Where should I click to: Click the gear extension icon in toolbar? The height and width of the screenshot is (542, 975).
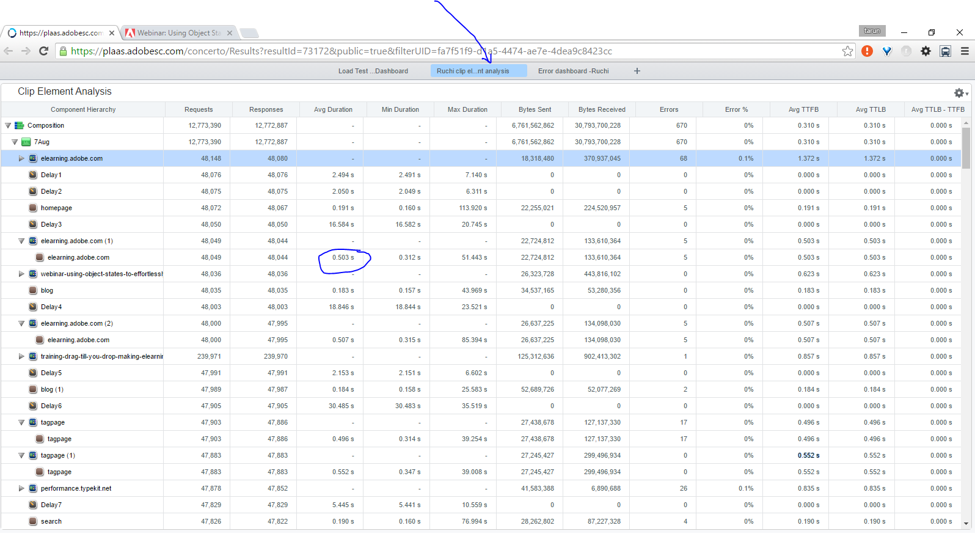(926, 51)
